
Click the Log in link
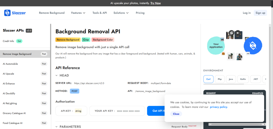pyautogui.click(x=247, y=13)
